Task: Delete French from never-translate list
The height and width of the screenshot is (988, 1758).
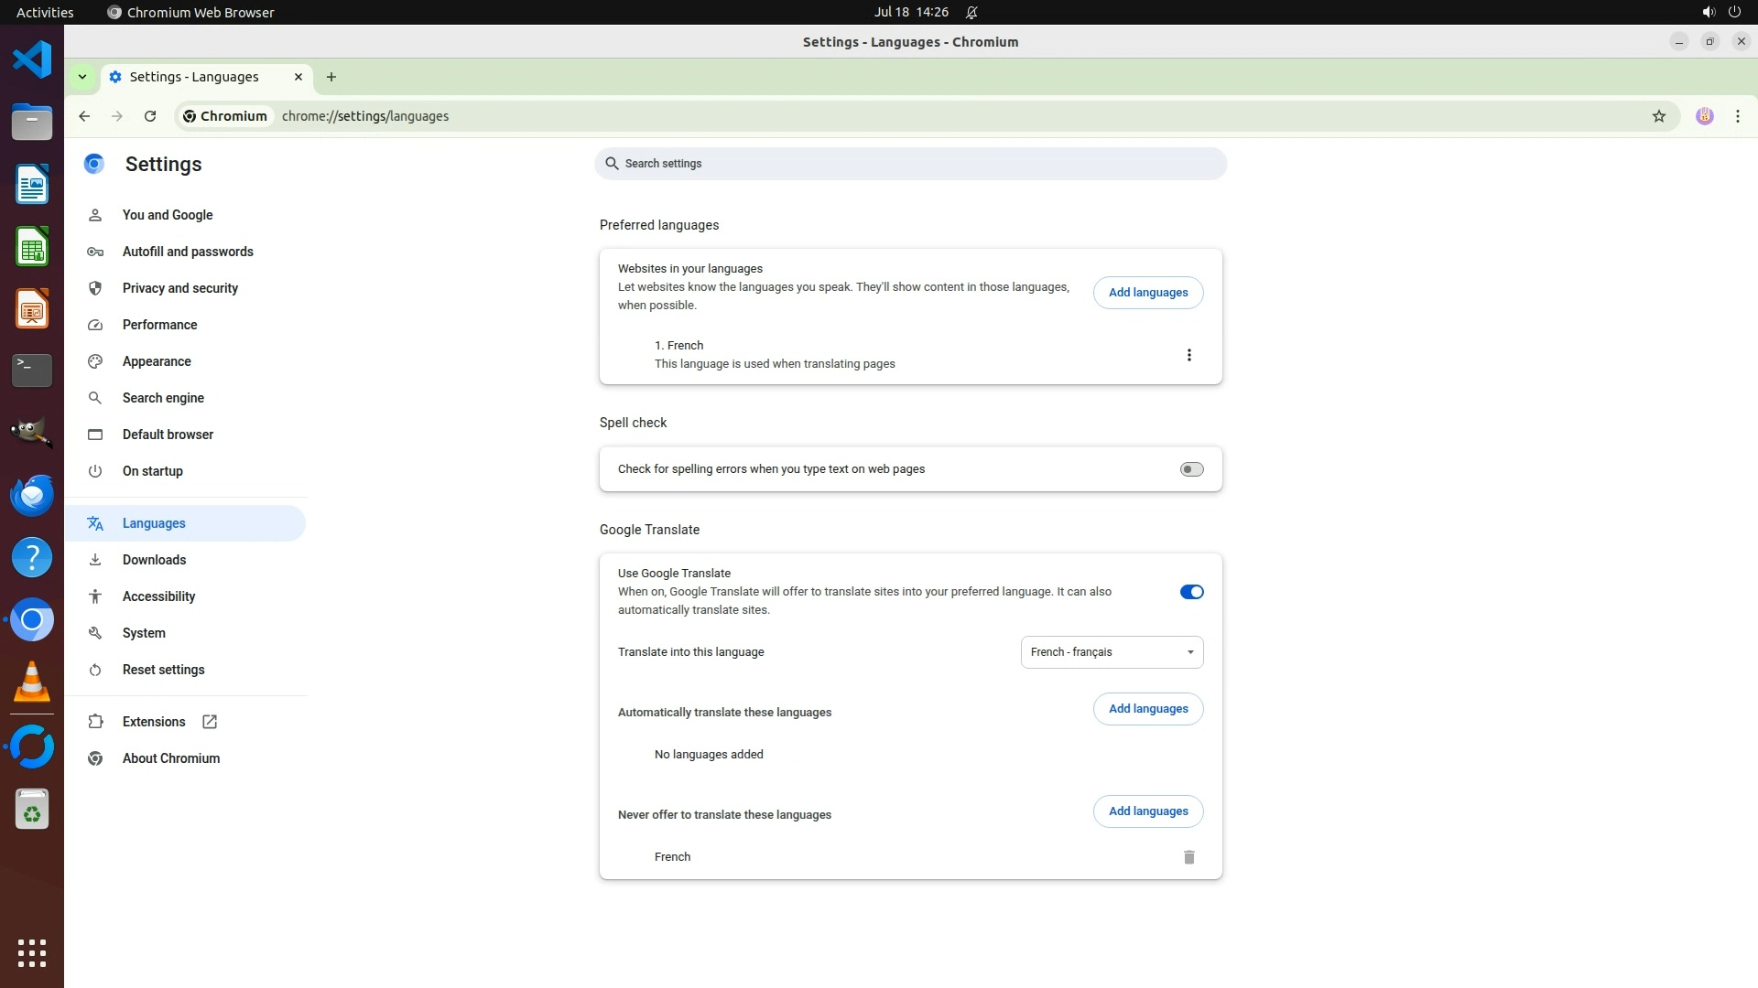Action: [1188, 857]
